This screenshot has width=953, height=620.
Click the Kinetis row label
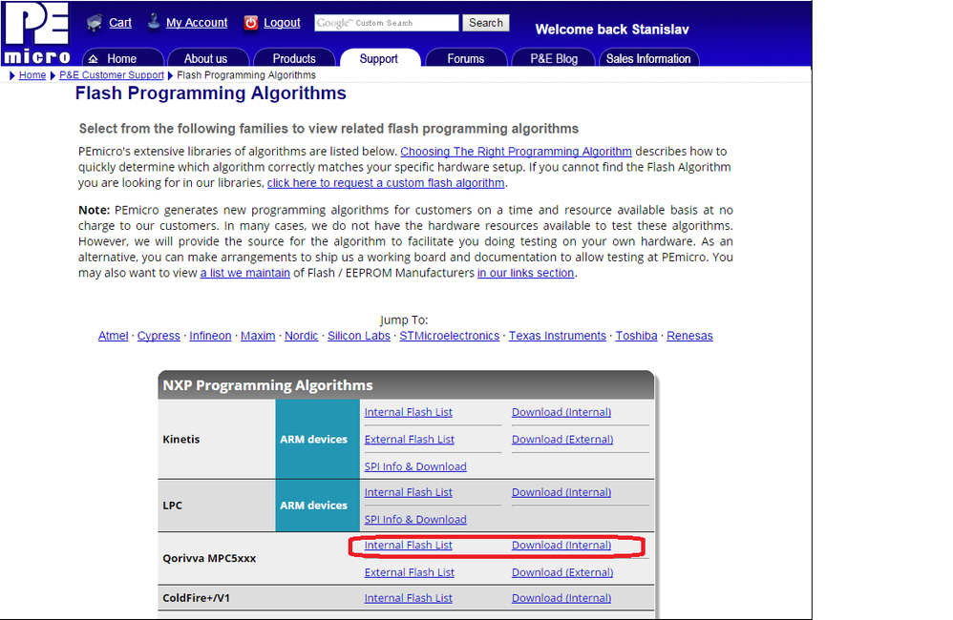coord(181,439)
